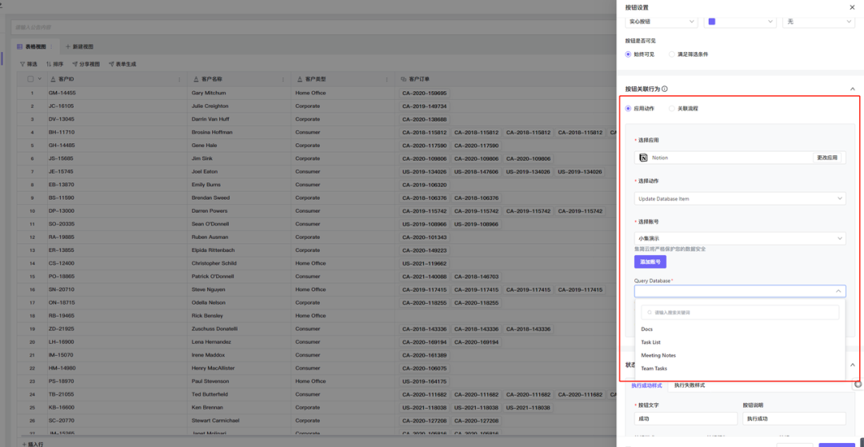This screenshot has height=447, width=864.
Task: Open the 实心按钮 style dropdown
Action: point(662,22)
